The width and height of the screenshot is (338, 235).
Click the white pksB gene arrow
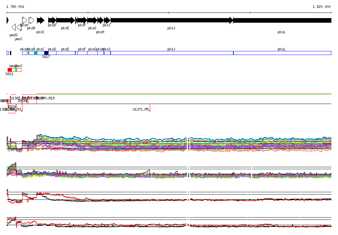click(x=31, y=20)
